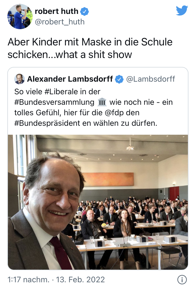This screenshot has width=195, height=287.
Task: Open the selfie photo in quoted tweet
Action: 98,202
